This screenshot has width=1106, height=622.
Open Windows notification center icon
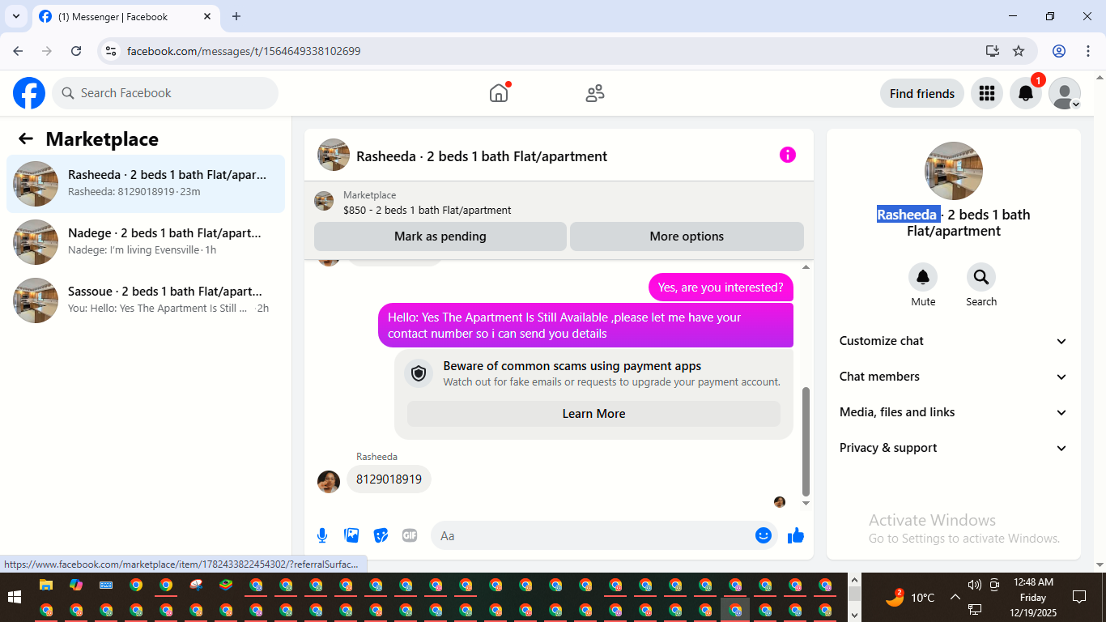tap(1078, 598)
